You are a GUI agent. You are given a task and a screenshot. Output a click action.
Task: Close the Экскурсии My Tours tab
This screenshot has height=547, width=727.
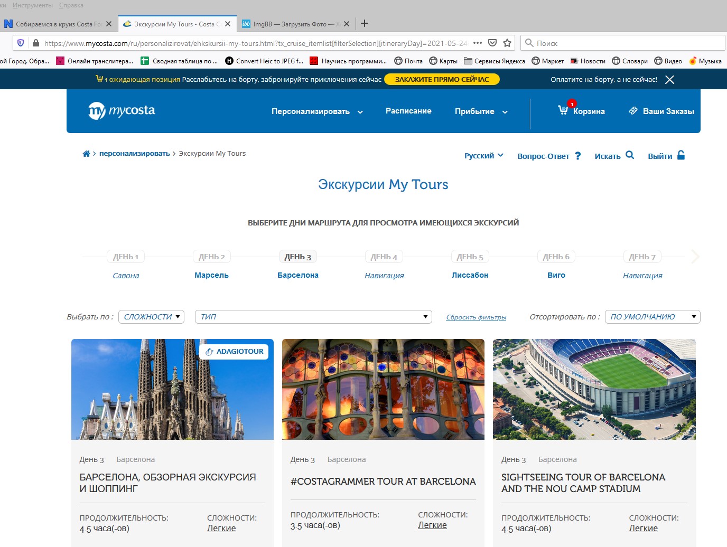(228, 24)
